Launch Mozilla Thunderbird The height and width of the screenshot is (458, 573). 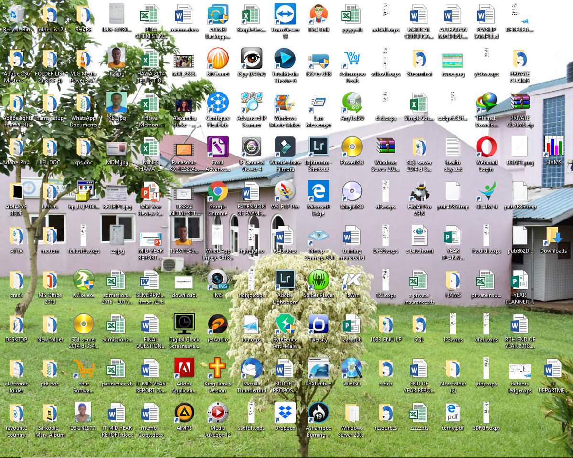click(x=251, y=368)
